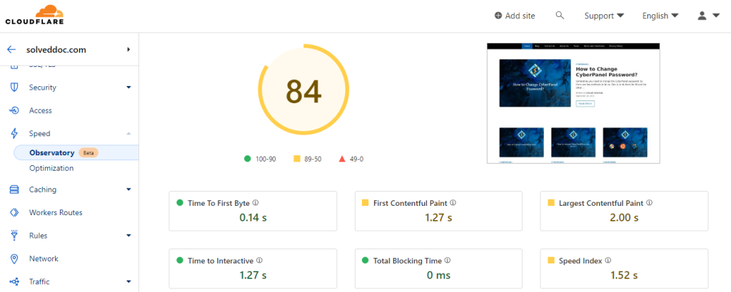Screen dimensions: 731x292
Task: Click the Traffic menu label
Action: click(x=39, y=282)
